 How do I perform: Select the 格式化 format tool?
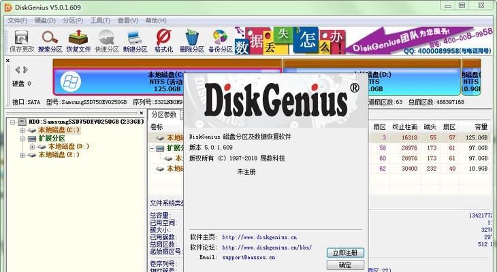[163, 41]
